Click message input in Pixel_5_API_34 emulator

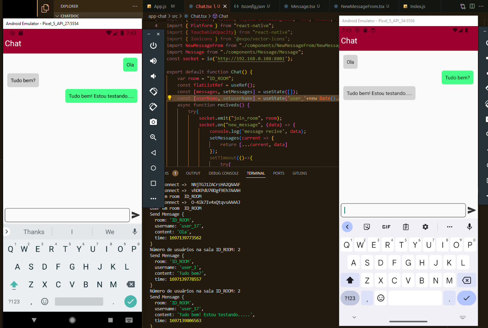click(x=403, y=210)
